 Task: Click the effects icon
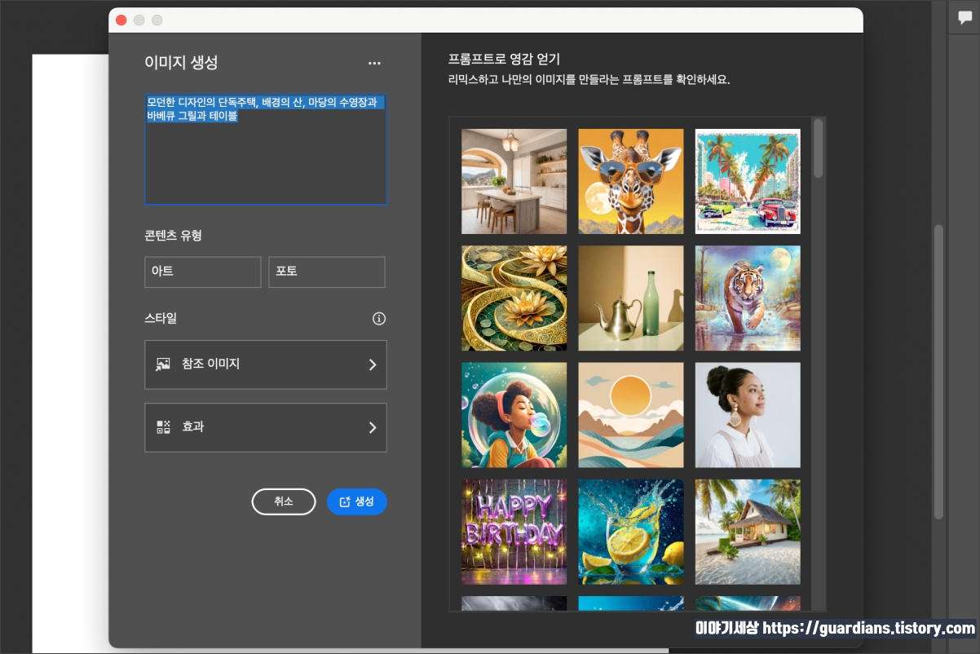coord(163,426)
